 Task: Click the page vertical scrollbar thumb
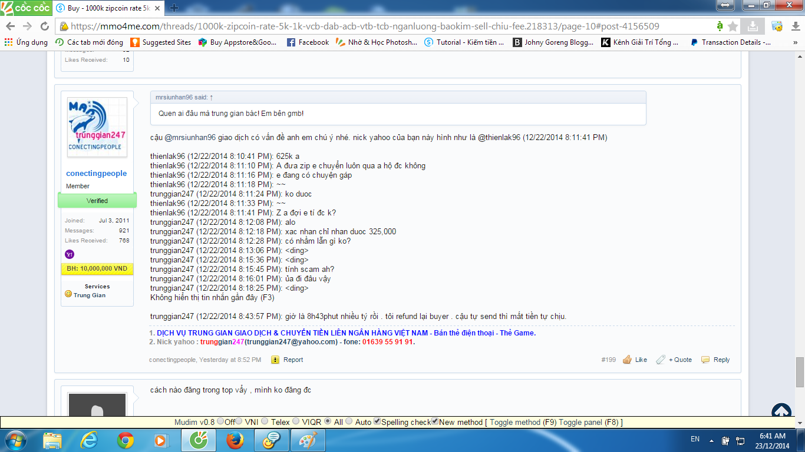coord(800,373)
